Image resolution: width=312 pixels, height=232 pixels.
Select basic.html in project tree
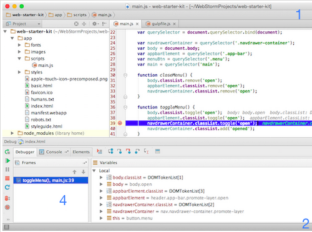(x=39, y=85)
